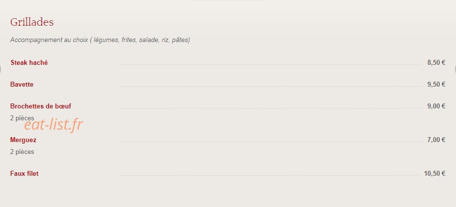
Task: Click the dotted line beside Steak haché
Action: point(270,64)
